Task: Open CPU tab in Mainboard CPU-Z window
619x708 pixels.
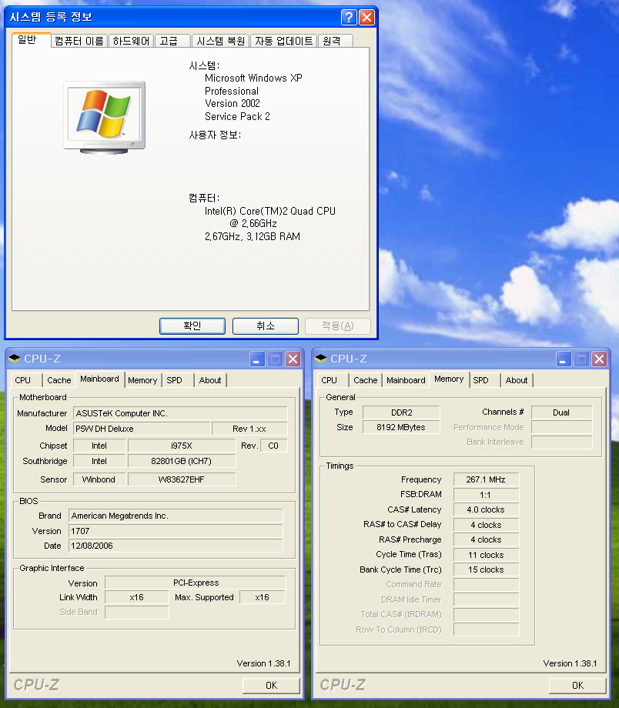Action: (25, 380)
